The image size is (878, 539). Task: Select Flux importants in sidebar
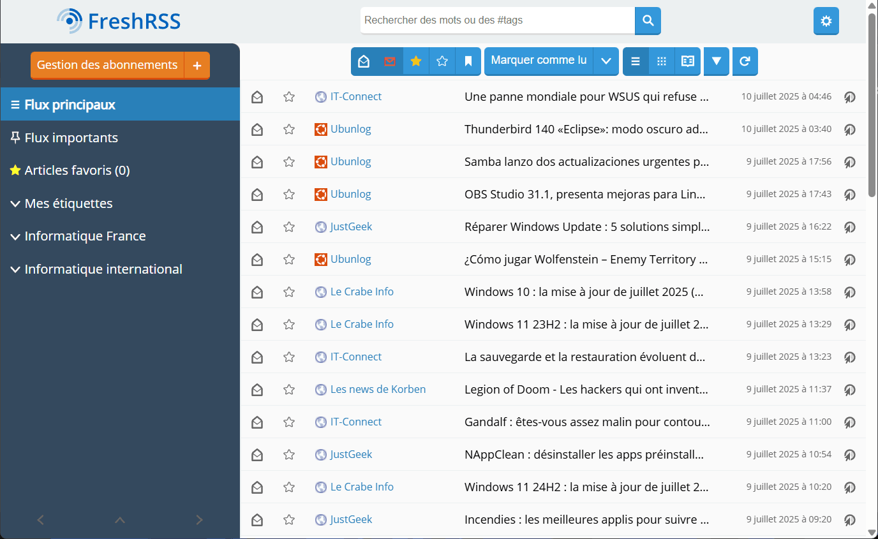(x=71, y=138)
